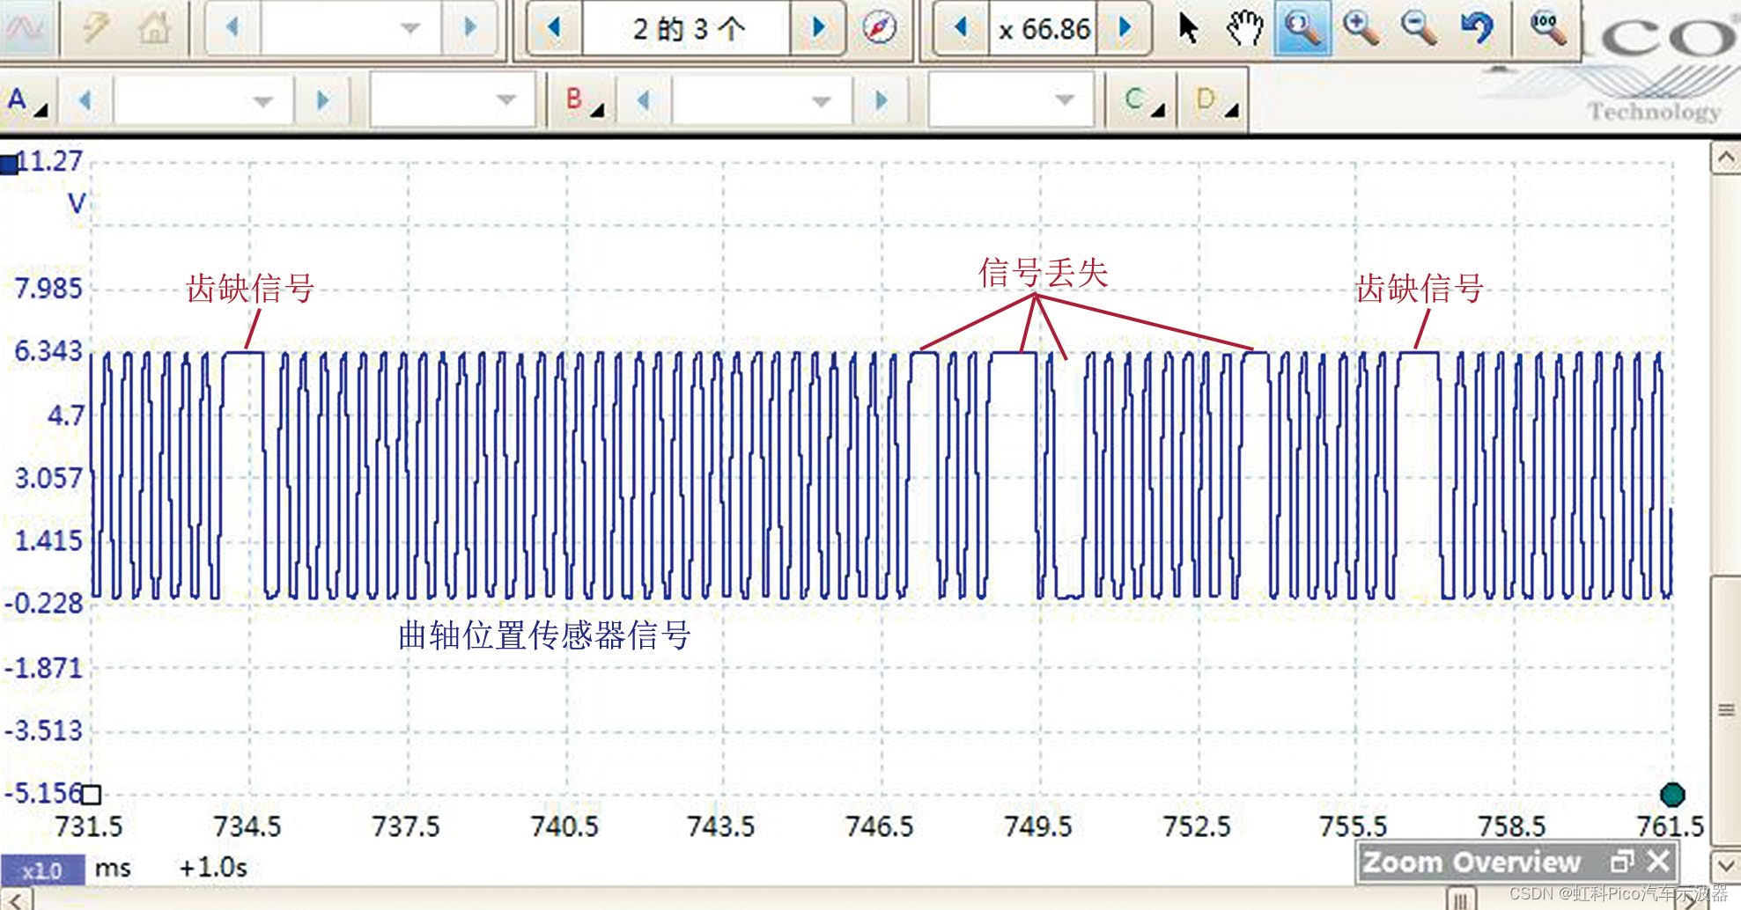
Task: Click the -0.228 voltage axis value
Action: pyautogui.click(x=44, y=604)
